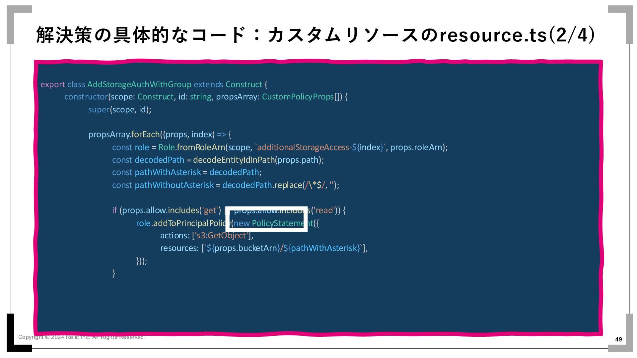This screenshot has width=637, height=358.
Task: Click the white rectangle overlay in the code
Action: [x=266, y=219]
